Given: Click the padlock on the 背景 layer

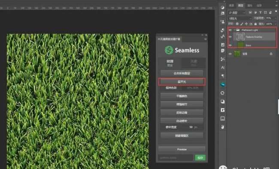Looking at the screenshot, I should [x=271, y=54].
